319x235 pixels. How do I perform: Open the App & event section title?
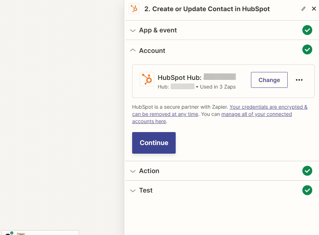tap(158, 30)
